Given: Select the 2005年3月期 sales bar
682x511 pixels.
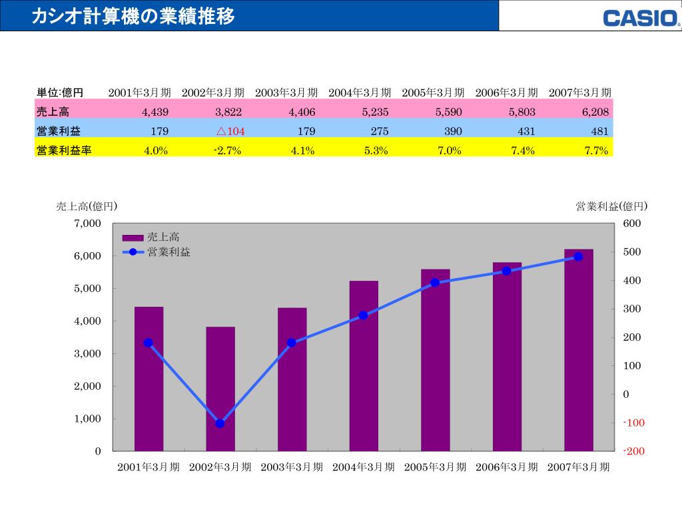Looking at the screenshot, I should (436, 360).
